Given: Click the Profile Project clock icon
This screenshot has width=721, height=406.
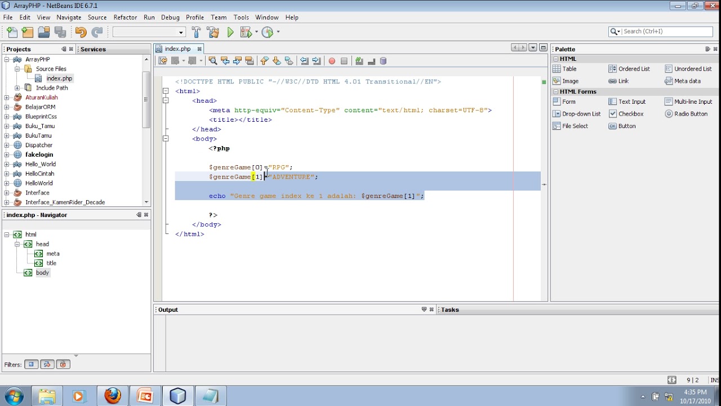Looking at the screenshot, I should coord(267,32).
